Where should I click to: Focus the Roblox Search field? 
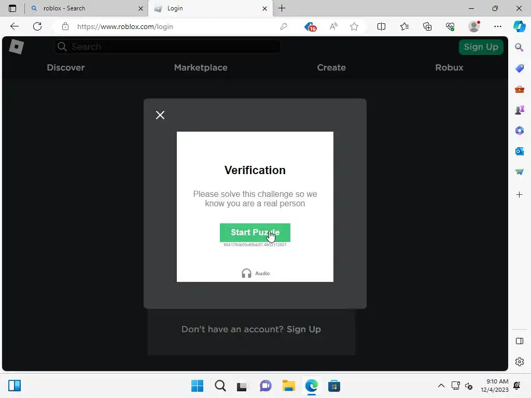pyautogui.click(x=167, y=47)
